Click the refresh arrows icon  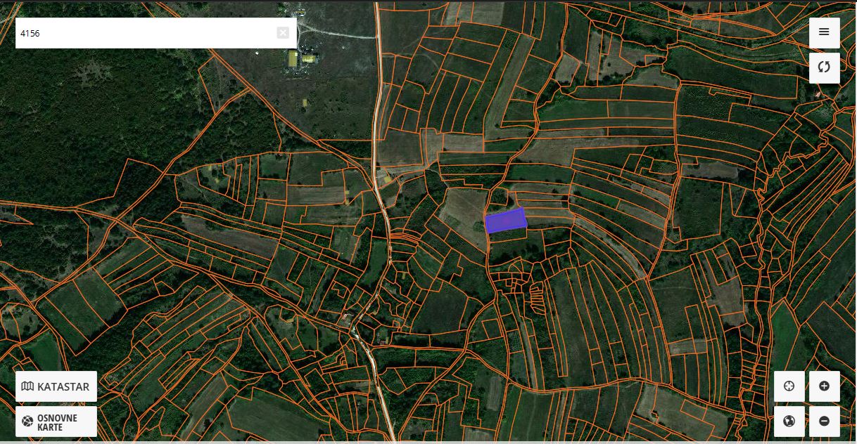click(824, 67)
